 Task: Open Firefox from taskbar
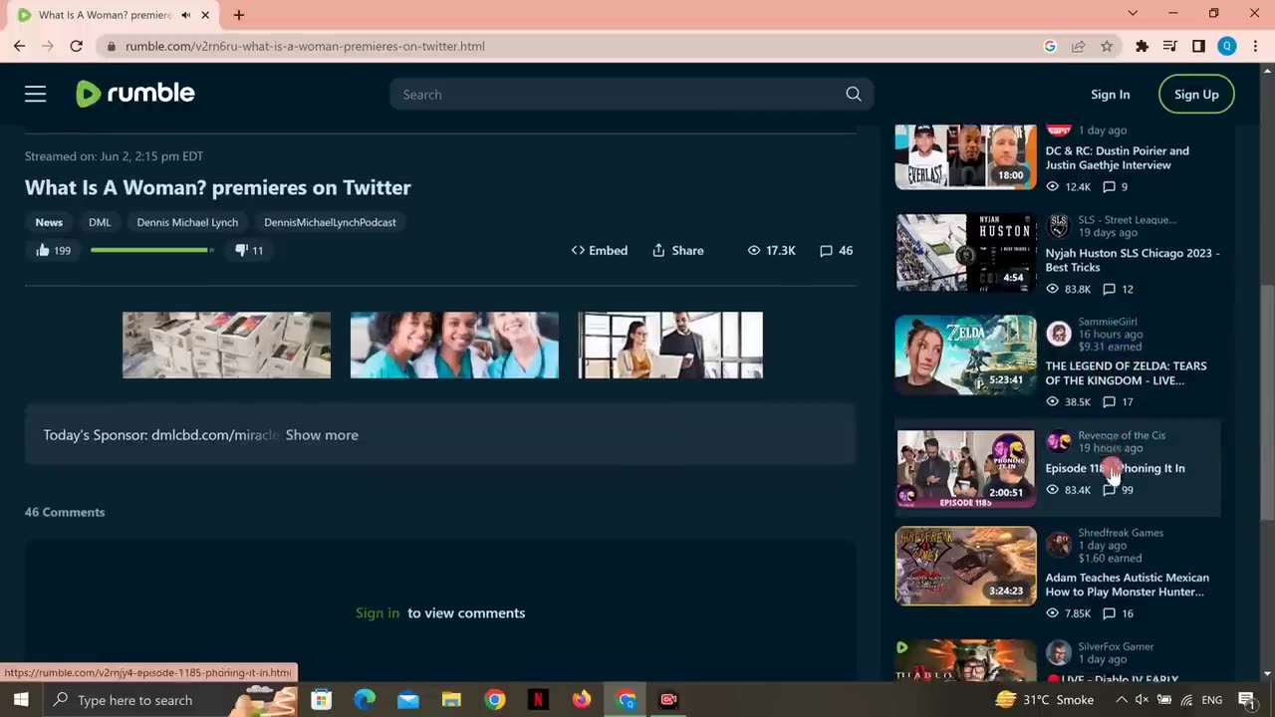[582, 699]
